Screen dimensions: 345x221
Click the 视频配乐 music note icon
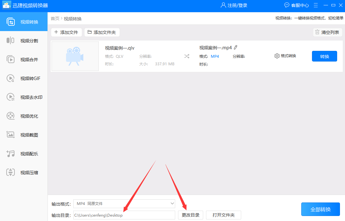coord(11,154)
